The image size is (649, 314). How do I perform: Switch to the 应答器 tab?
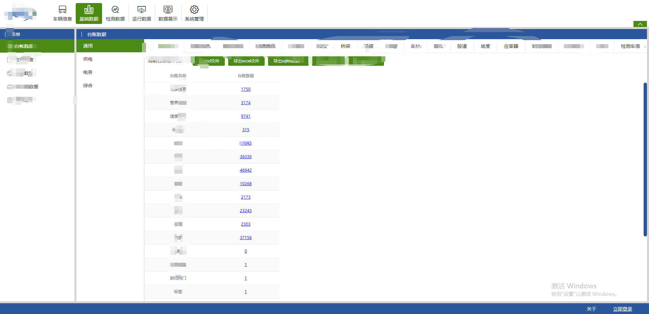point(511,46)
